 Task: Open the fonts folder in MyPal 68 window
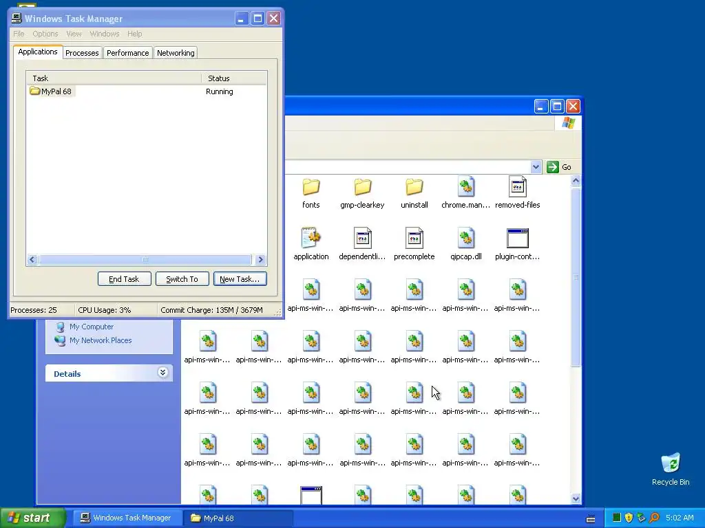(311, 187)
